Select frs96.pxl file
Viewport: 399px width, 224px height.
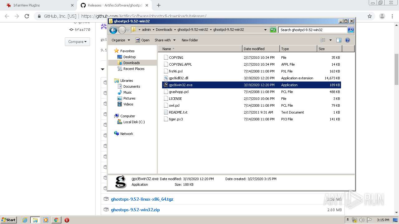[252, 71]
